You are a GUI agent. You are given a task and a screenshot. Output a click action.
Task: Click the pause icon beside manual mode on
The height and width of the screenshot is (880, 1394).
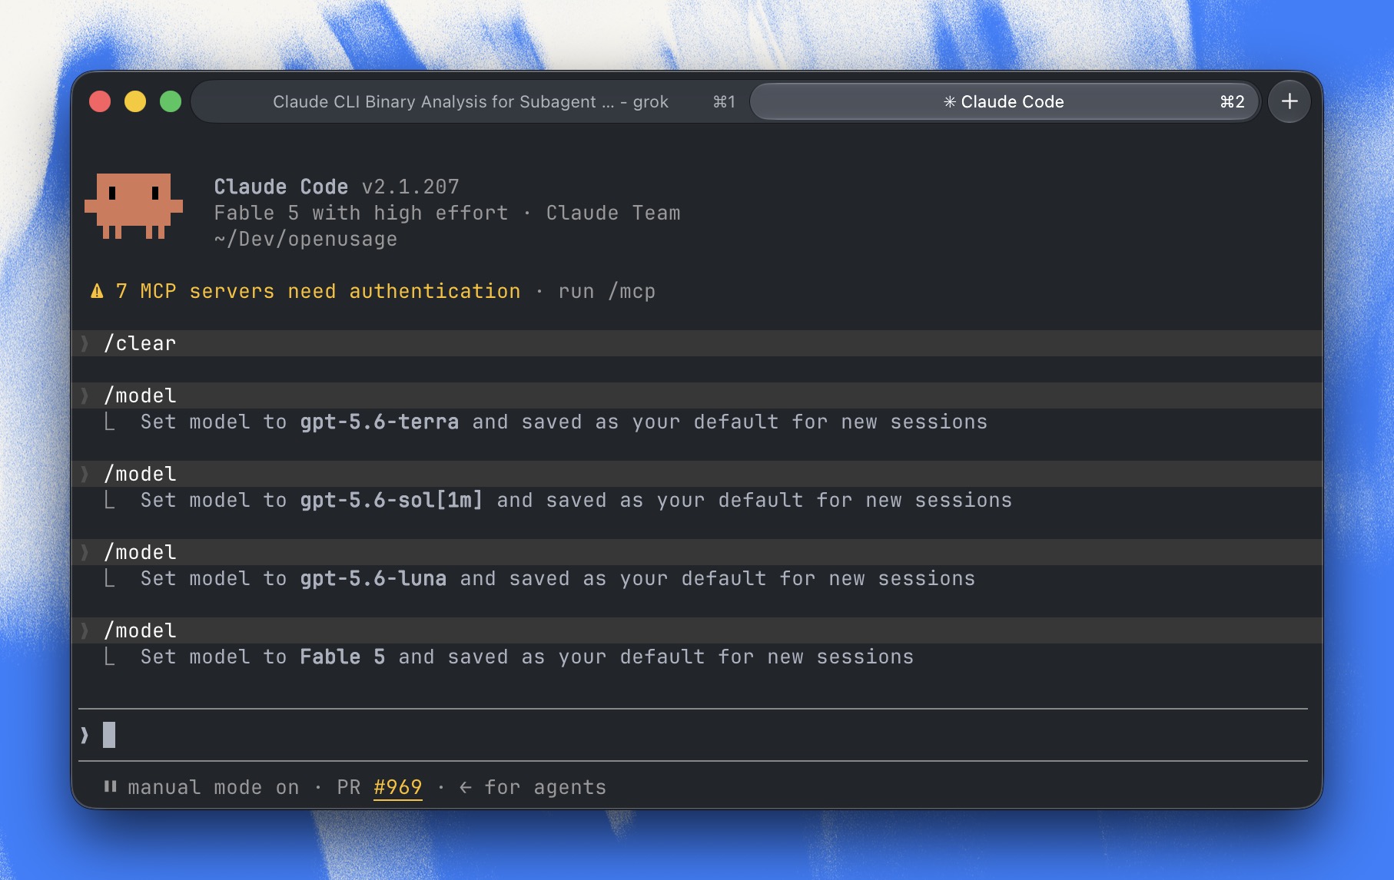point(110,786)
